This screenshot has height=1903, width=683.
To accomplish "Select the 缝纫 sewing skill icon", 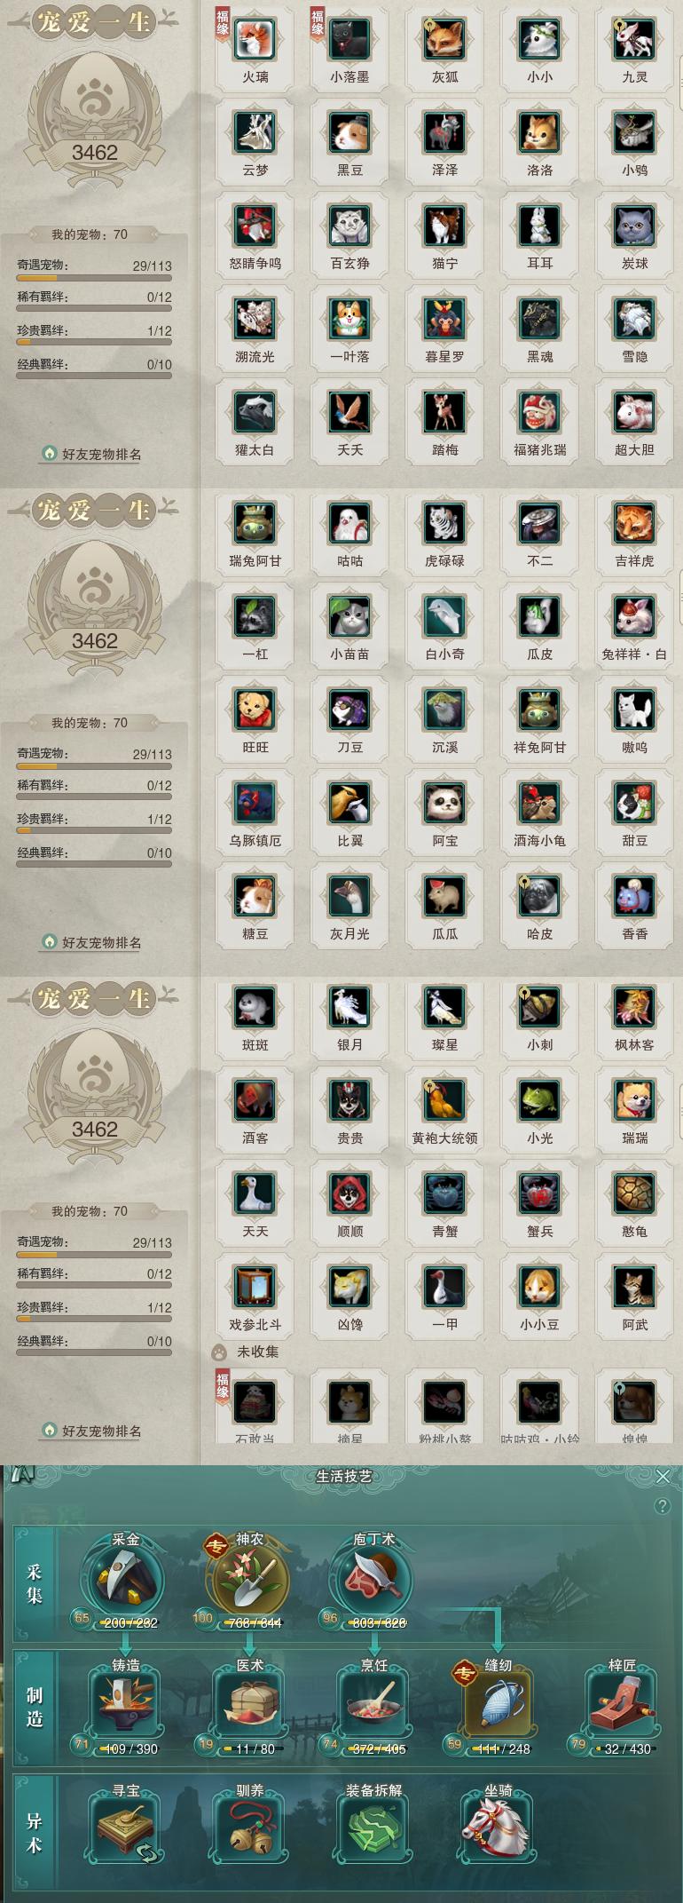I will tap(498, 1703).
